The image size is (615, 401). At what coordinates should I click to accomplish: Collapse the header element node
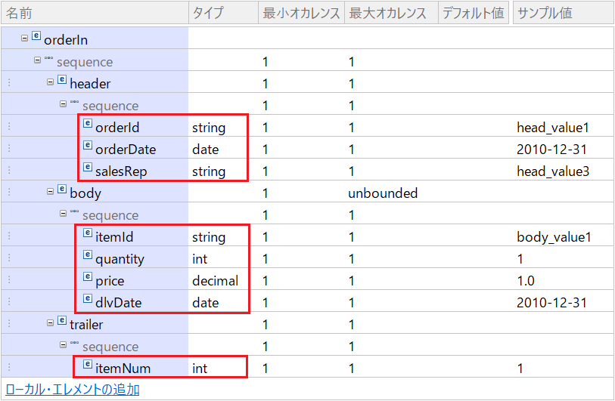[x=50, y=82]
